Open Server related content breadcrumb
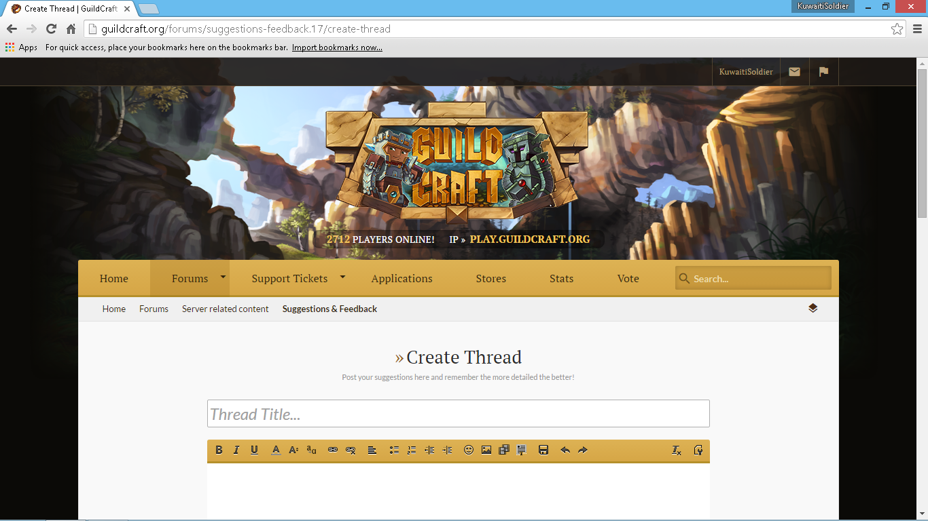Image resolution: width=928 pixels, height=521 pixels. [x=226, y=309]
